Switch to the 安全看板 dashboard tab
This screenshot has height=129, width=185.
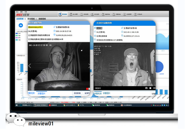(31, 19)
